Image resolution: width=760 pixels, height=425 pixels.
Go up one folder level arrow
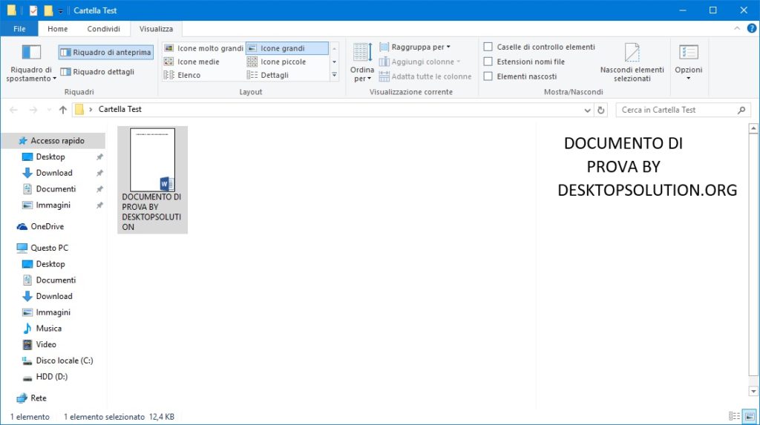tap(63, 110)
